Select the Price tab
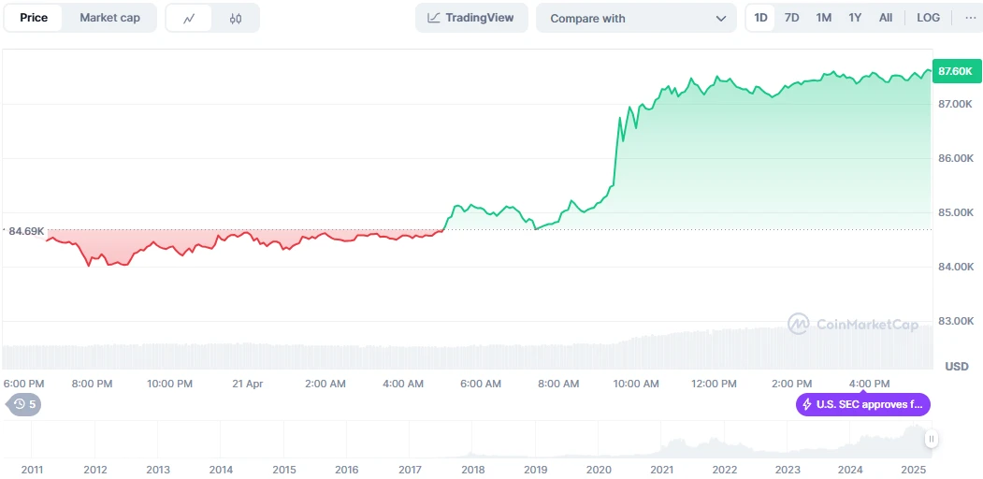Viewport: 983px width, 479px height. pyautogui.click(x=34, y=18)
